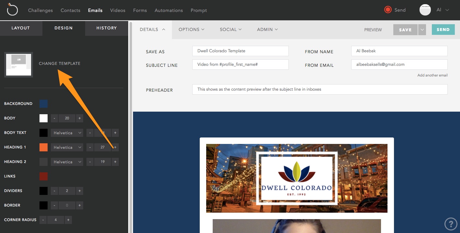Screen dimensions: 460x233
Task: Click the template thumbnail preview
Action: 18,65
